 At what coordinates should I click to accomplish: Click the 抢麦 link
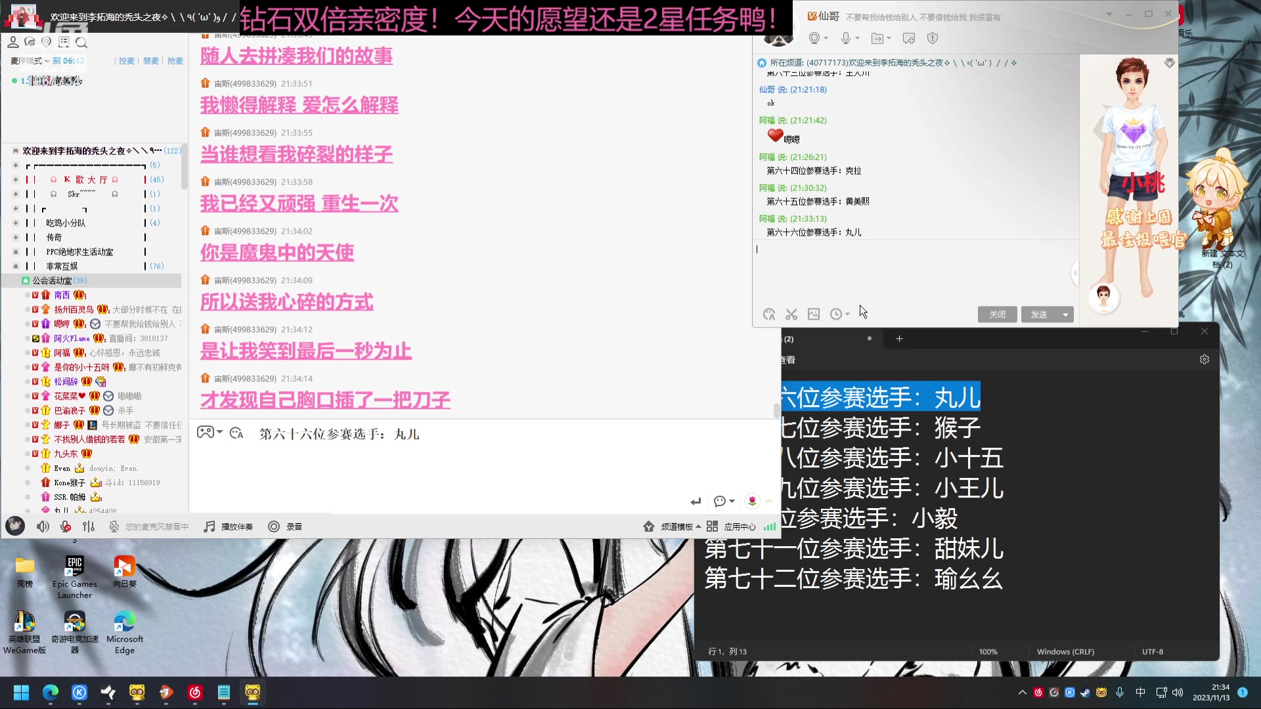point(175,60)
